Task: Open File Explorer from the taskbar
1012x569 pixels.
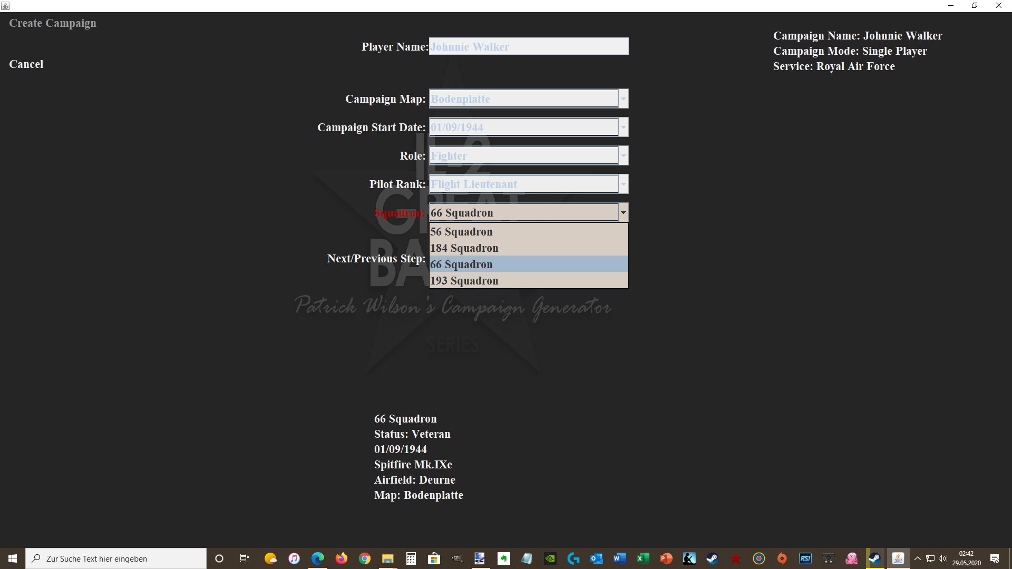Action: click(x=388, y=558)
